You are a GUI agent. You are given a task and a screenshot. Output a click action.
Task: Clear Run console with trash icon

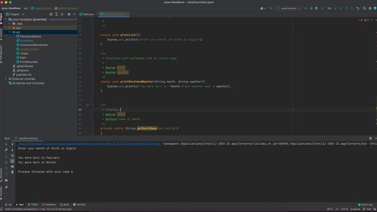tap(12, 172)
